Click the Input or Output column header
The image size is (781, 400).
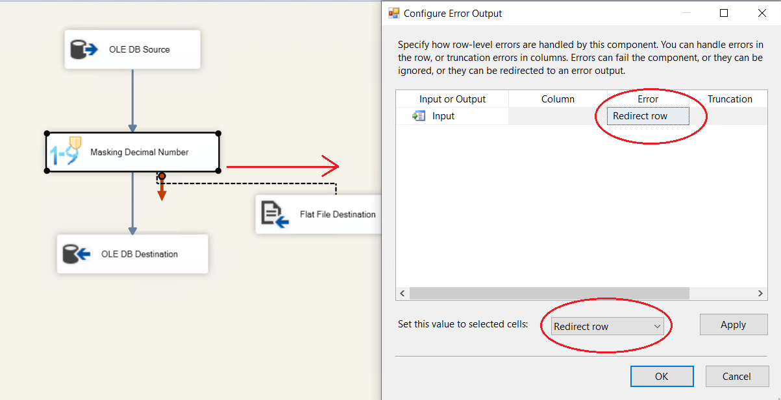click(x=452, y=99)
